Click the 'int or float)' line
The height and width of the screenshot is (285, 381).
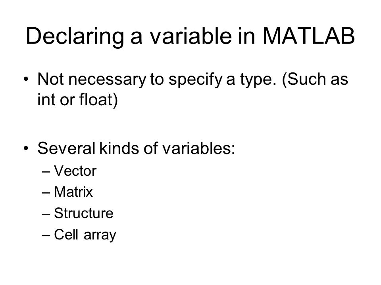[77, 99]
